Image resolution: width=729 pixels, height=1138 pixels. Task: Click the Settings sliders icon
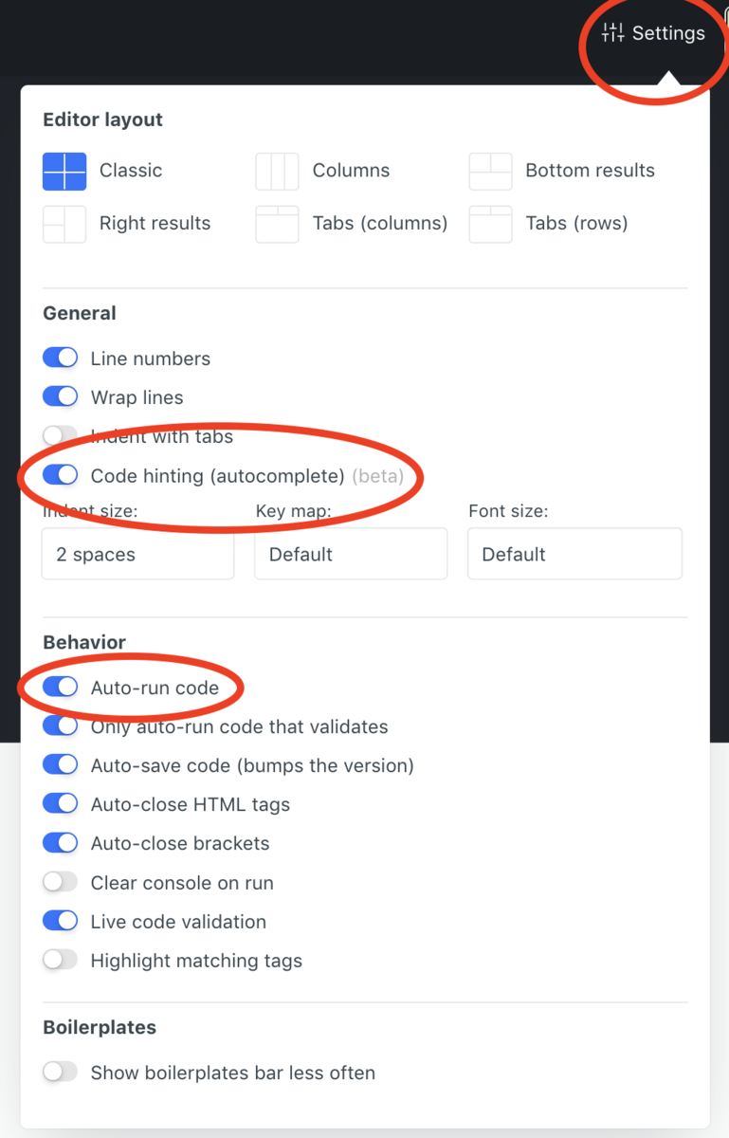613,33
